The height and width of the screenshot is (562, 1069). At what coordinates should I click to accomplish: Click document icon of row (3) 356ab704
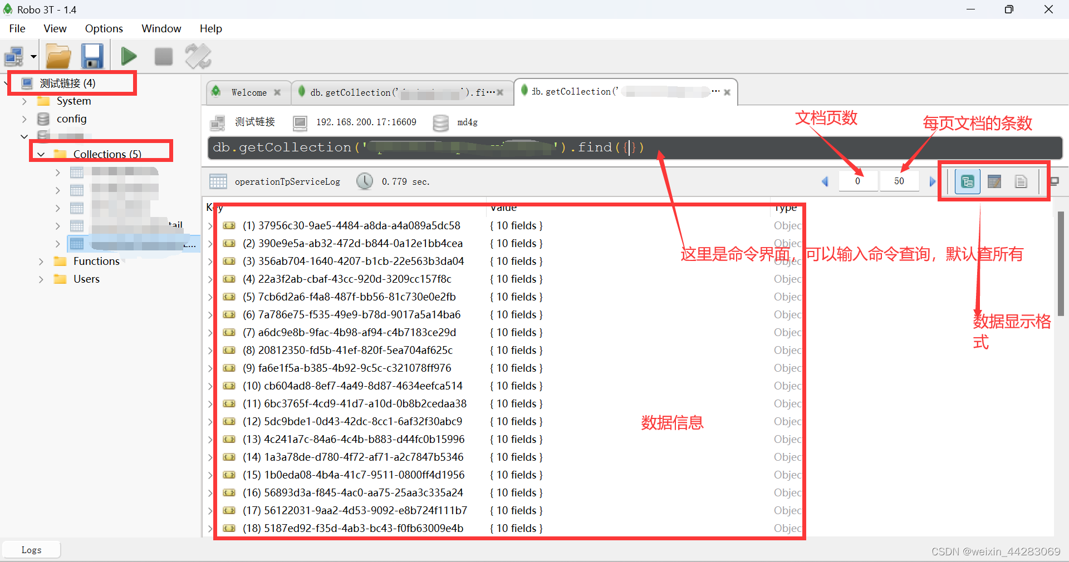point(229,262)
